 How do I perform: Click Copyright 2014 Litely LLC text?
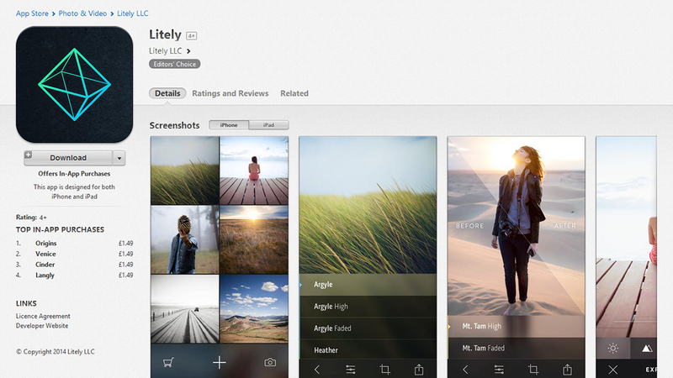click(x=56, y=351)
